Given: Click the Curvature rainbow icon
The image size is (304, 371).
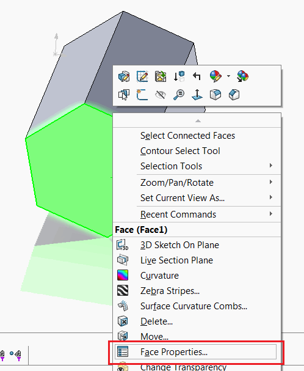Looking at the screenshot, I should (x=123, y=275).
